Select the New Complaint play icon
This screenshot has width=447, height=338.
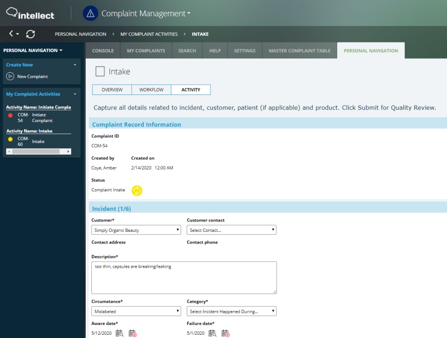pos(11,76)
